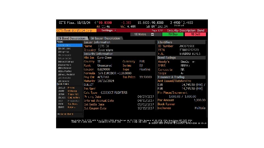The height and width of the screenshot is (148, 264).
Task: Go to the Identifiers page
Action: click(x=65, y=65)
